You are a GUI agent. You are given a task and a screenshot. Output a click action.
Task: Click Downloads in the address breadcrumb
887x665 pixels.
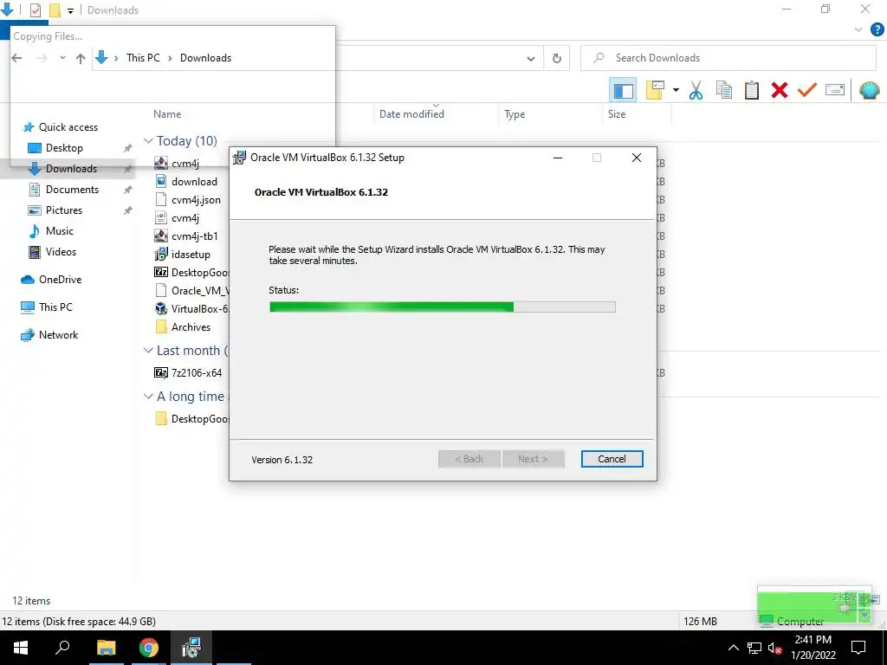click(x=205, y=58)
